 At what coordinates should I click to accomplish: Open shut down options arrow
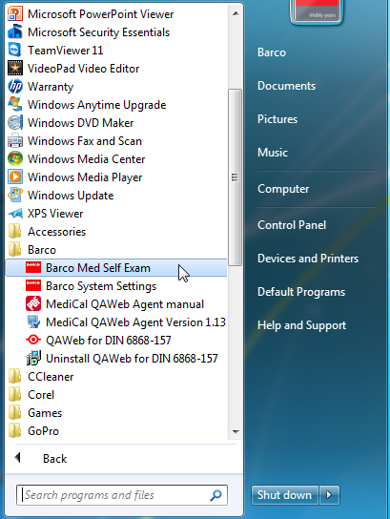click(329, 495)
